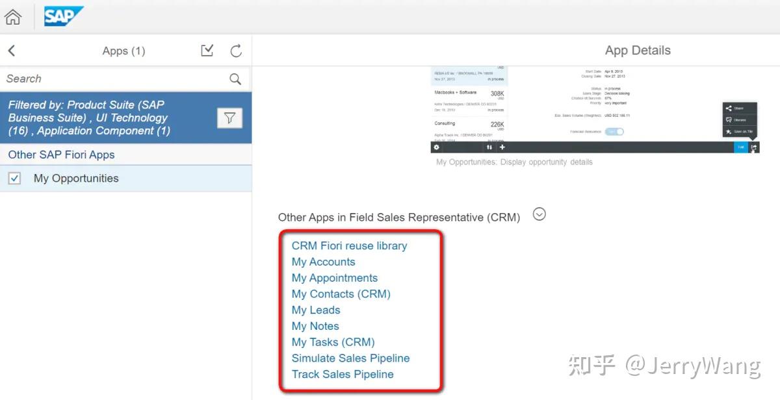Toggle the My Opportunities checkbox
The image size is (780, 400).
[15, 178]
